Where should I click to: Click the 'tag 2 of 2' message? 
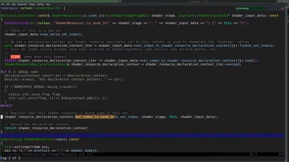[10, 158]
